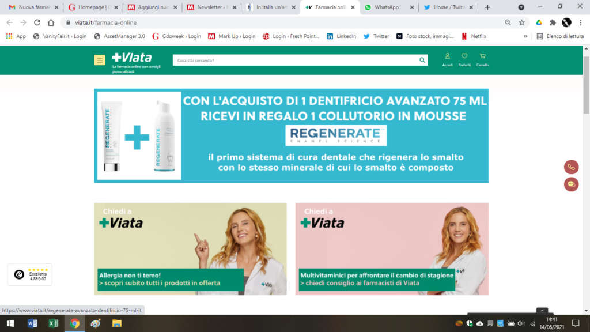The height and width of the screenshot is (332, 590).
Task: Click the page vertical scrollbar thumb
Action: [586, 85]
